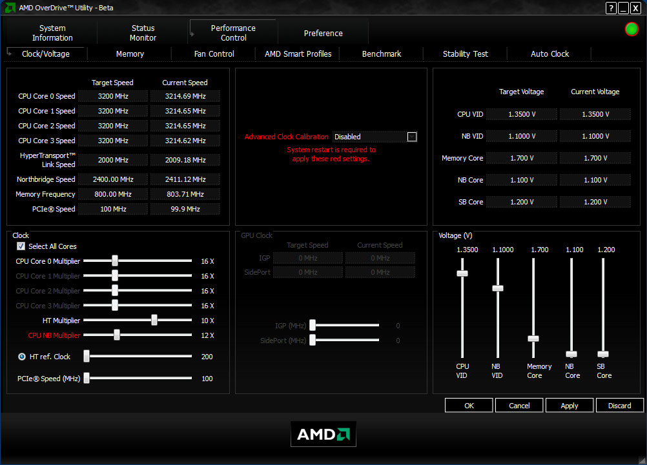Image resolution: width=647 pixels, height=465 pixels.
Task: Click the Memory Core target voltage 1.700 V field
Action: (522, 158)
